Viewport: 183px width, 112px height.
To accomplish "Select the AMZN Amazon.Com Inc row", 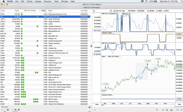I will (x=45, y=58).
